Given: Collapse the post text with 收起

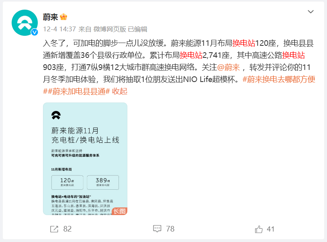Looking at the screenshot, I should click(120, 91).
